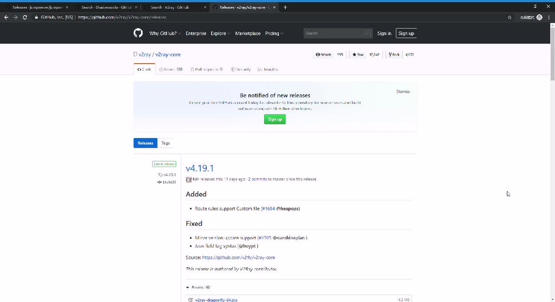
Task: Open the Pricing dropdown in header
Action: [274, 33]
